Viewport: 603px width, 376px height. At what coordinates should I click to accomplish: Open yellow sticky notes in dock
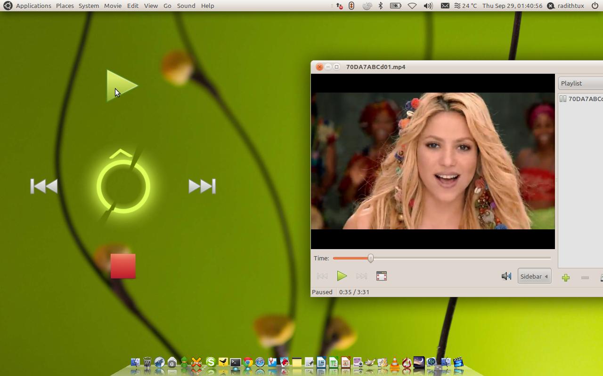pos(297,362)
